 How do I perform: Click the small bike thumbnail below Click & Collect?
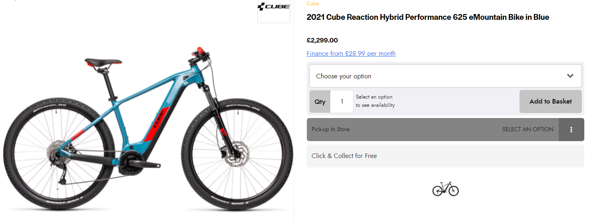pyautogui.click(x=445, y=189)
